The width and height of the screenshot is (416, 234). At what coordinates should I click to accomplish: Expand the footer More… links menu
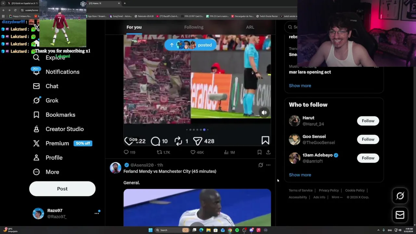click(337, 197)
